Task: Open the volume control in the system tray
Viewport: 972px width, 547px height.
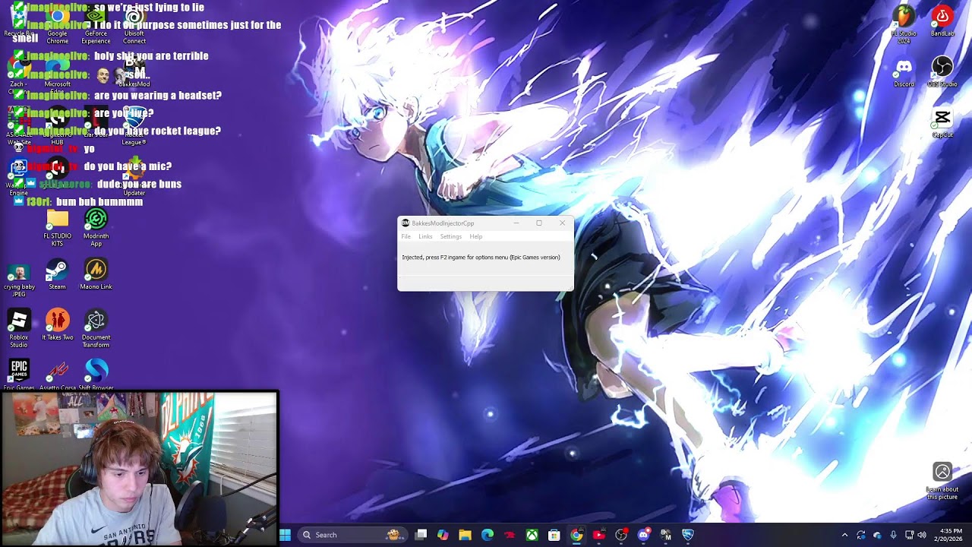Action: pyautogui.click(x=922, y=535)
